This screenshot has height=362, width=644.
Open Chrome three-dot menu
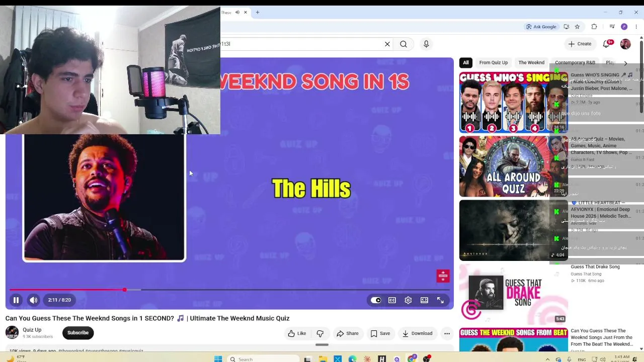636,27
